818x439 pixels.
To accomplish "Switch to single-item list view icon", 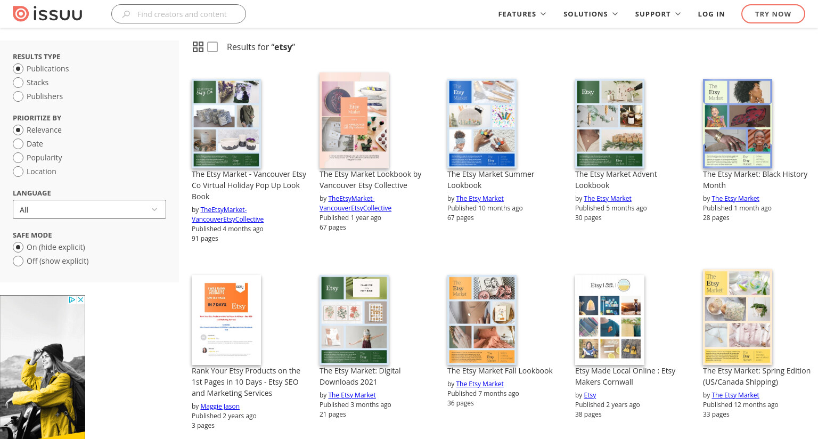I will (x=212, y=47).
